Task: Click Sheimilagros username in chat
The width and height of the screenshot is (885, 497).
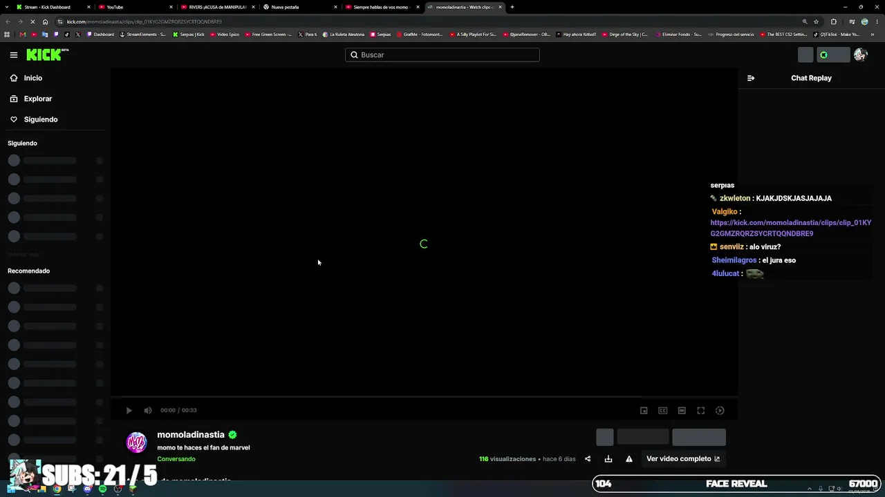Action: click(734, 260)
